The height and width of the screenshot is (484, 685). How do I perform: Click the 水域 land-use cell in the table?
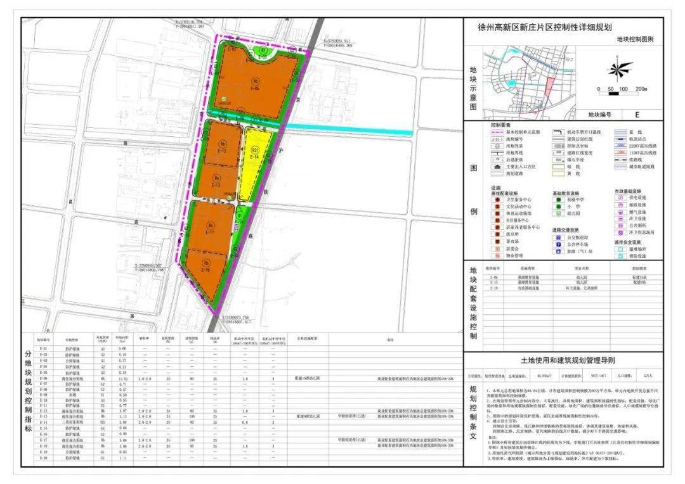tap(72, 395)
